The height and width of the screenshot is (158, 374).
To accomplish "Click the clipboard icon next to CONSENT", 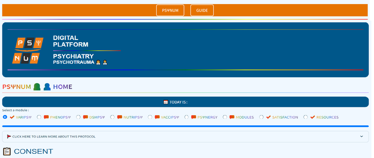I will click(7, 151).
